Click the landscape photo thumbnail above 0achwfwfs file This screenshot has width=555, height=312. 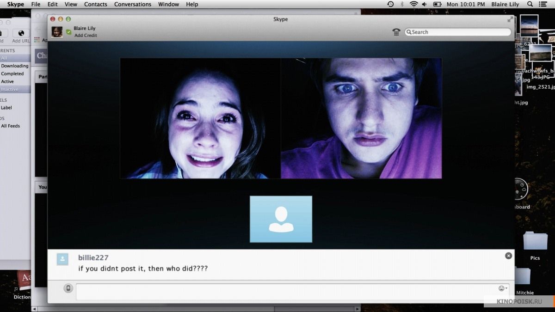(x=540, y=53)
